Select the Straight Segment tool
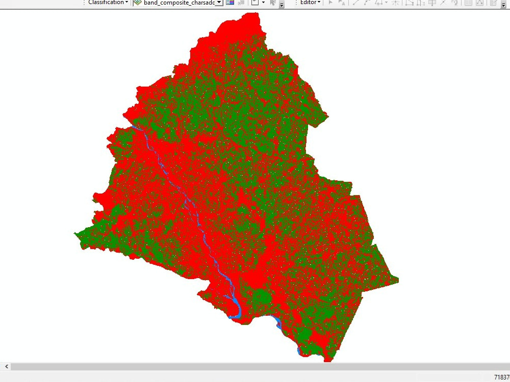 coord(354,3)
